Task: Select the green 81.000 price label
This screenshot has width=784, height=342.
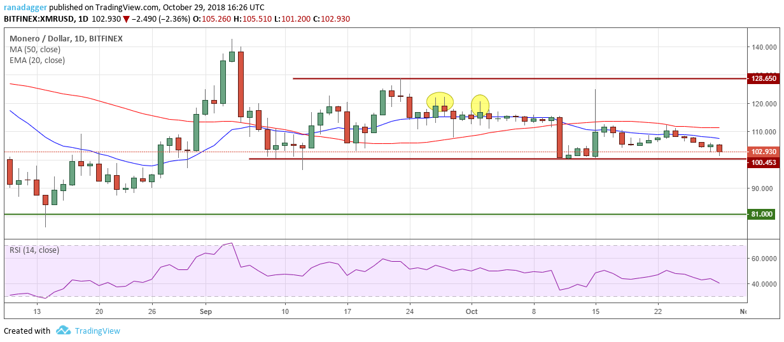Action: tap(764, 214)
